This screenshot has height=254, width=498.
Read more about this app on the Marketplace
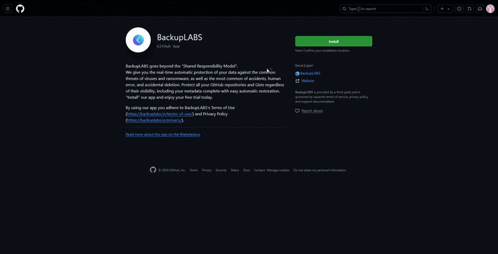pos(162,134)
